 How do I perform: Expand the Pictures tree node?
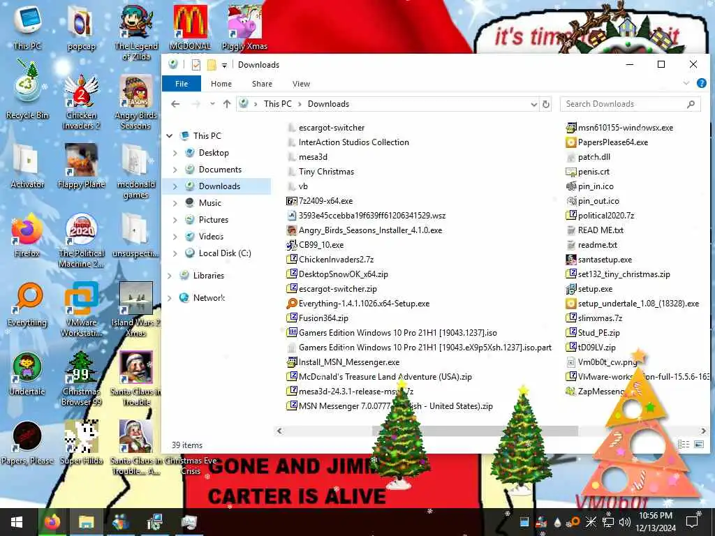coord(175,220)
